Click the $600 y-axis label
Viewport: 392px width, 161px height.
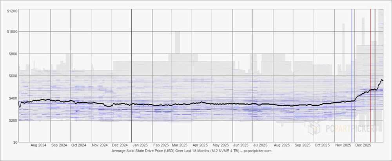[12, 76]
